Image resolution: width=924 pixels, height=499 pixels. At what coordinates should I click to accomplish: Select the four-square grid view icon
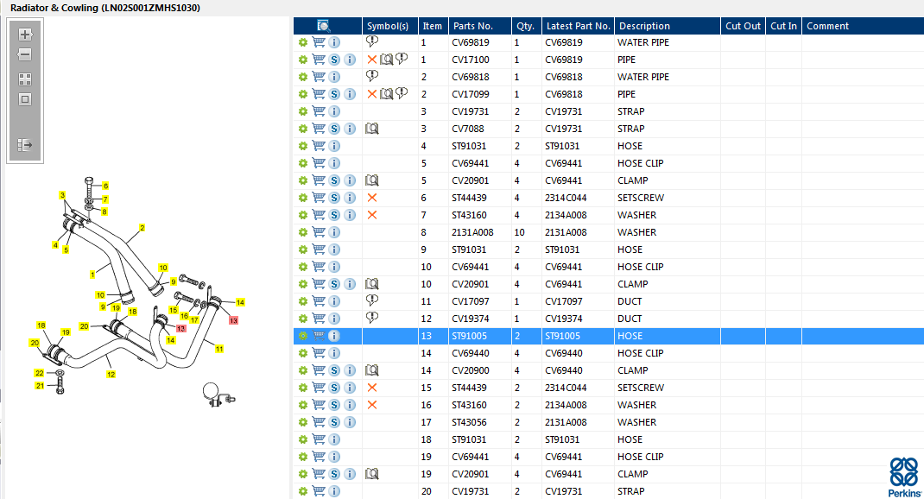(x=25, y=79)
